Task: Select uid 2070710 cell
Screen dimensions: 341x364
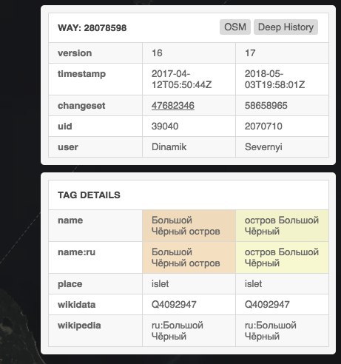Action: tap(282, 127)
